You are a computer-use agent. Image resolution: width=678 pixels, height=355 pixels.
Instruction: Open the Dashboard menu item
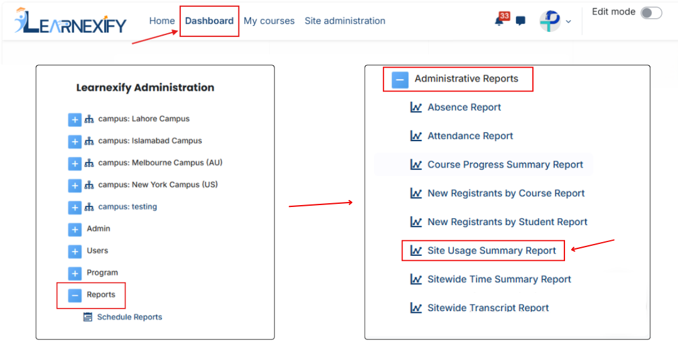(209, 21)
